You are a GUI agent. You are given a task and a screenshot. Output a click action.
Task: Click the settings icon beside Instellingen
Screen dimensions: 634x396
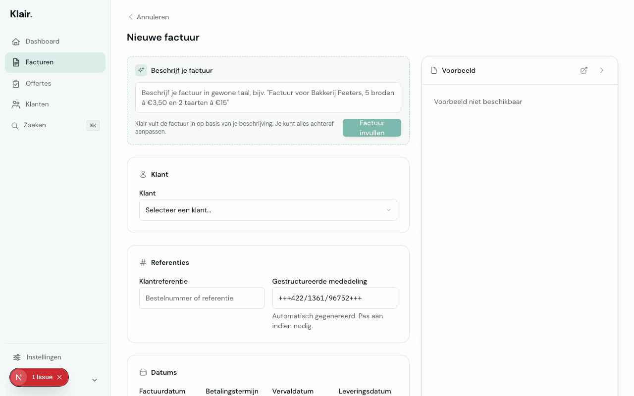tap(16, 357)
